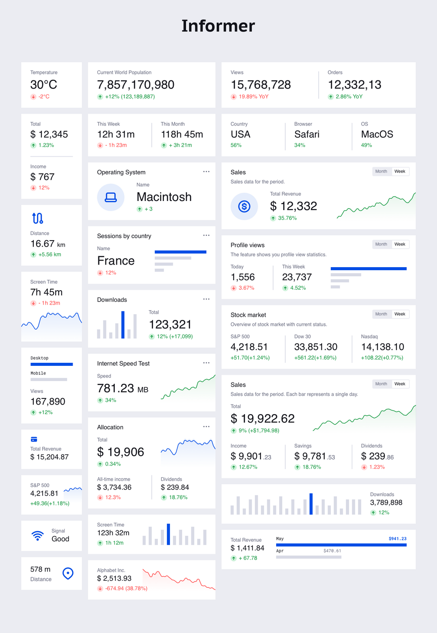Open the Internet Speed Test three-dot menu
This screenshot has width=437, height=633.
click(x=206, y=363)
